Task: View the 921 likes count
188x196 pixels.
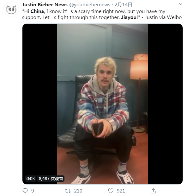Action: 121,191
